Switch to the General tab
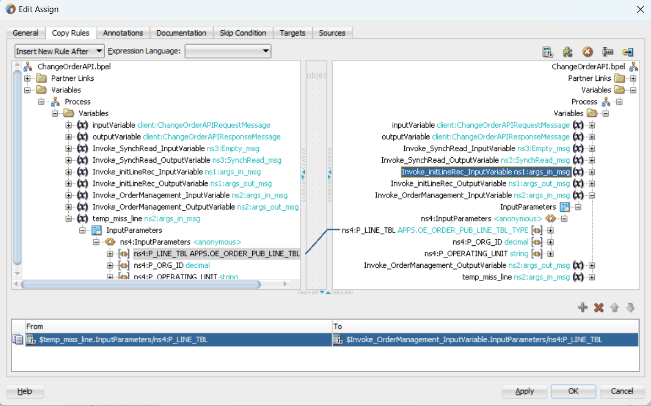The width and height of the screenshot is (651, 406). [26, 33]
